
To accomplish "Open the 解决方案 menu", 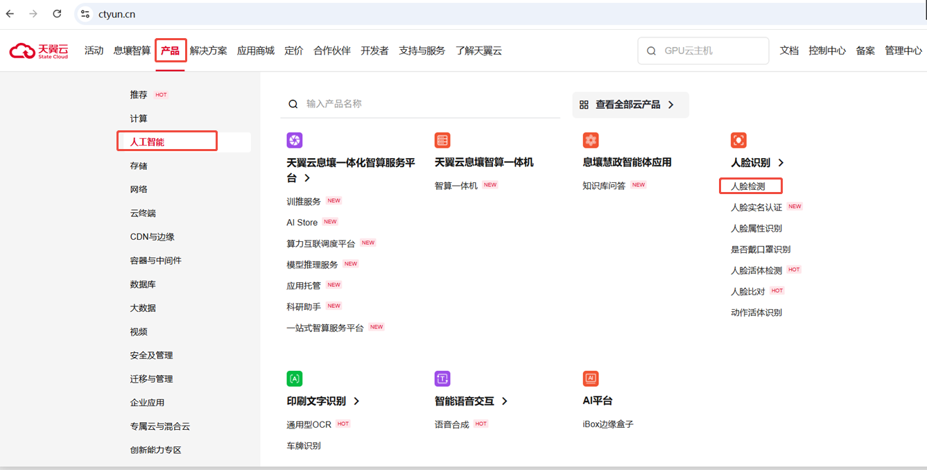I will tap(208, 50).
